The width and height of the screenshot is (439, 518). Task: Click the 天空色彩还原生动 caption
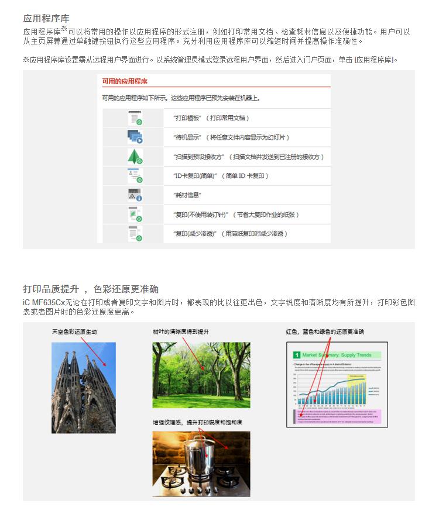click(x=74, y=331)
